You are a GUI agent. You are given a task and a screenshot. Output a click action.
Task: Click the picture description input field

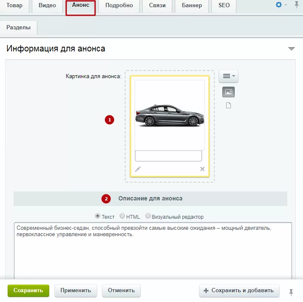(168, 156)
